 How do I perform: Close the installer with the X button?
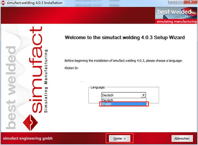pyautogui.click(x=190, y=2)
